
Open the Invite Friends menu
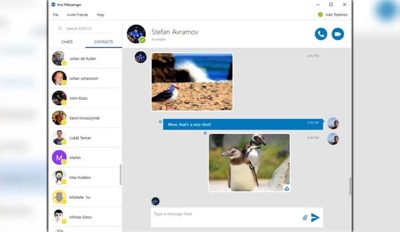coord(77,15)
